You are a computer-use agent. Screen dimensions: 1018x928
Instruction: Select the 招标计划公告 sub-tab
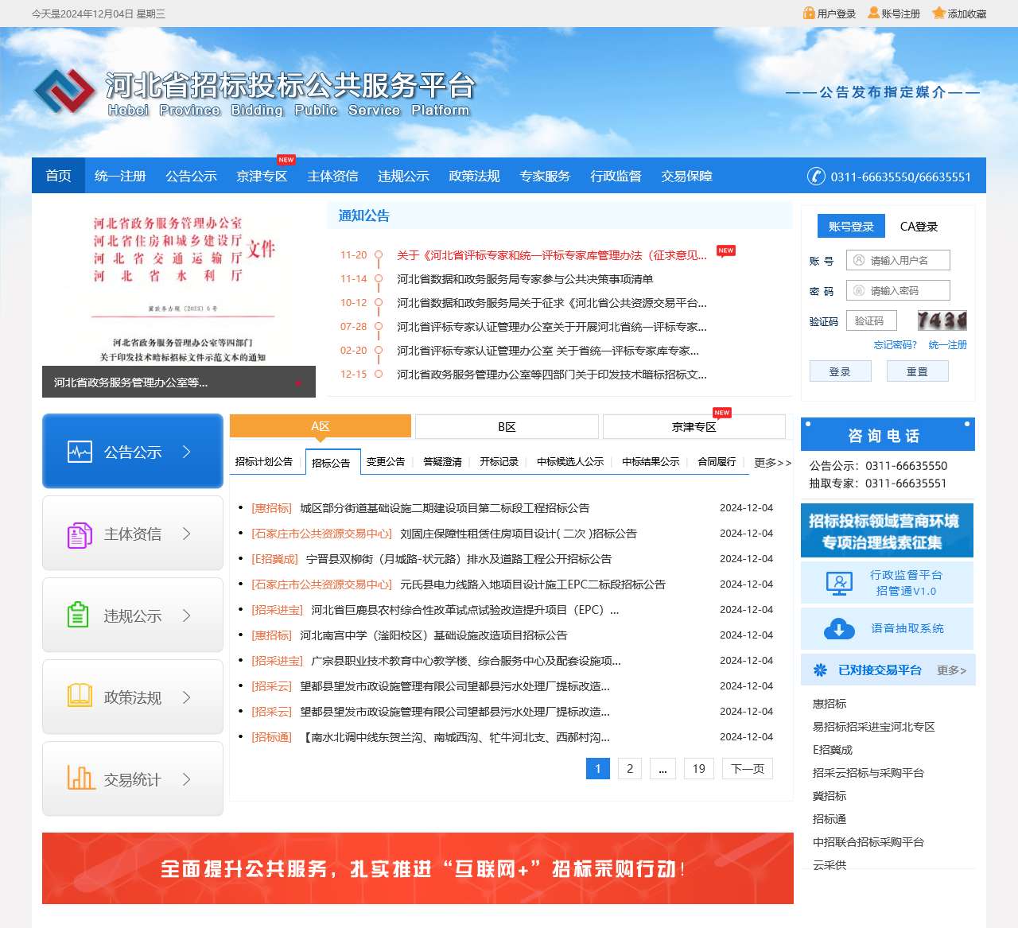click(264, 462)
